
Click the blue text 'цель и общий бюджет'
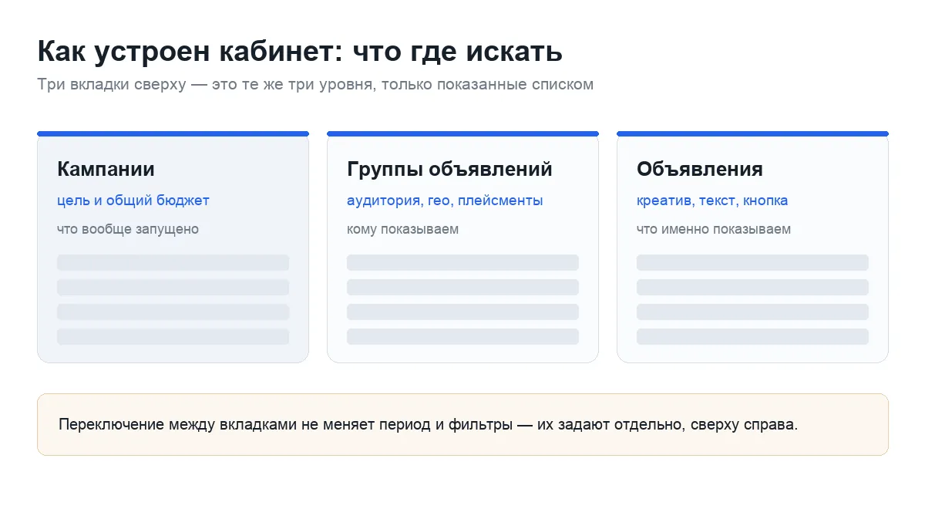133,201
